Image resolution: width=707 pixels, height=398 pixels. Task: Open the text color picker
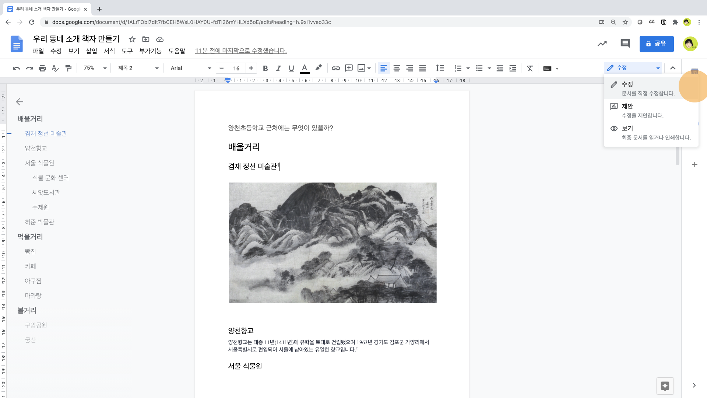(x=305, y=68)
